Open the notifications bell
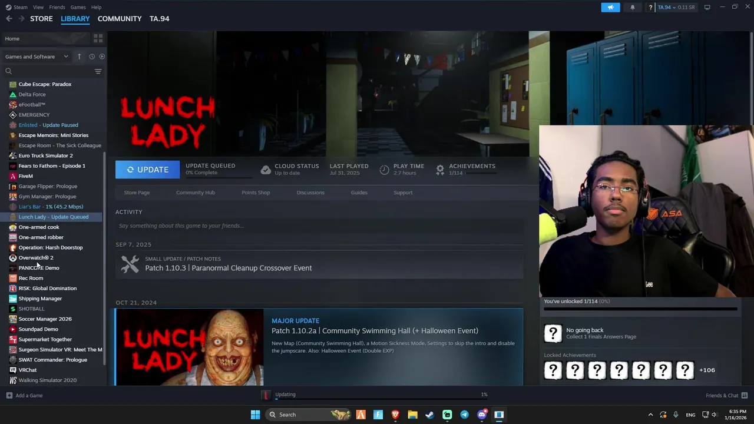 tap(633, 7)
